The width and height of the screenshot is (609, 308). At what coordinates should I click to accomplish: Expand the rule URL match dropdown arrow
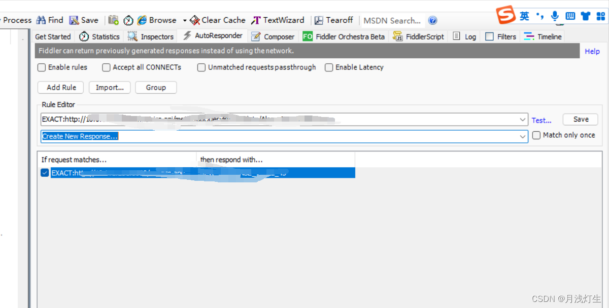click(523, 120)
